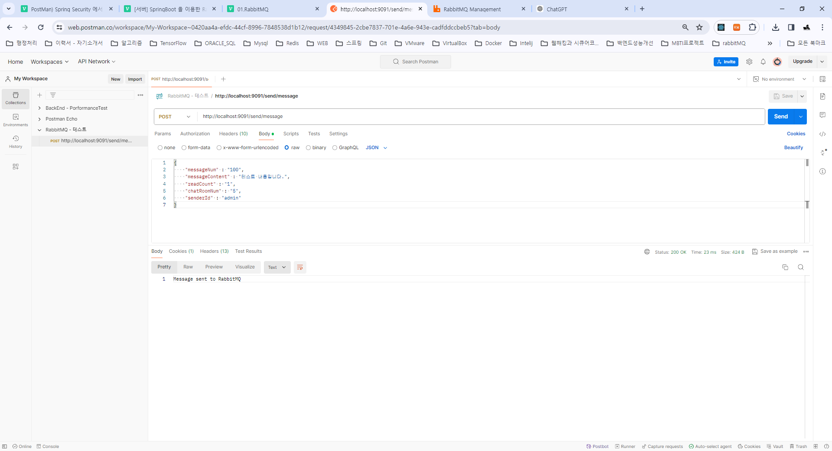The height and width of the screenshot is (451, 832).
Task: Open request info icon in right sidebar
Action: pyautogui.click(x=822, y=171)
